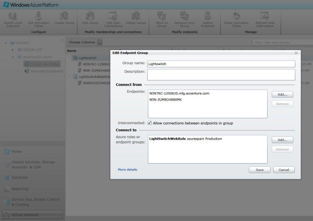This screenshot has height=221, width=313.
Task: Open the More details link
Action: pos(127,169)
